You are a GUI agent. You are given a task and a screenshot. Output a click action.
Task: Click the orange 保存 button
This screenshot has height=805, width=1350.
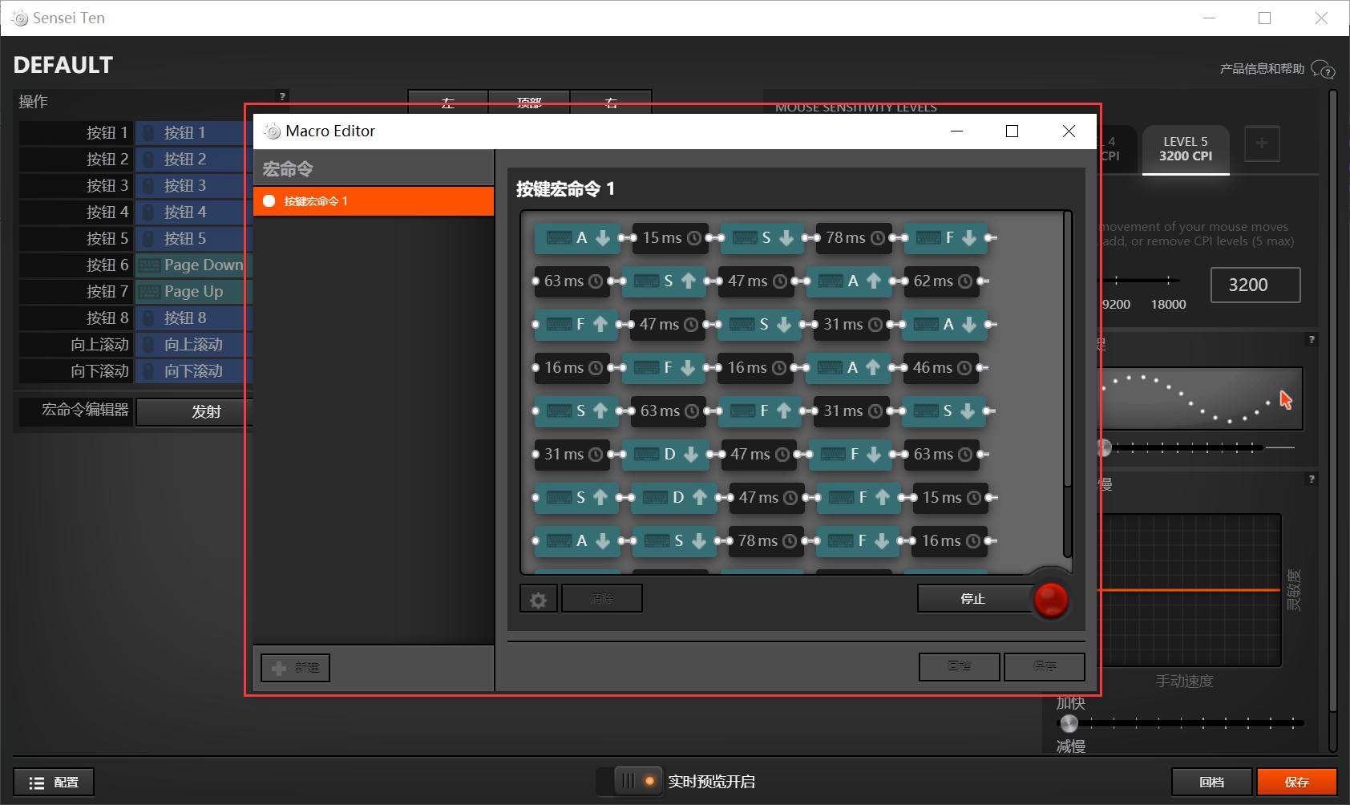point(1297,781)
